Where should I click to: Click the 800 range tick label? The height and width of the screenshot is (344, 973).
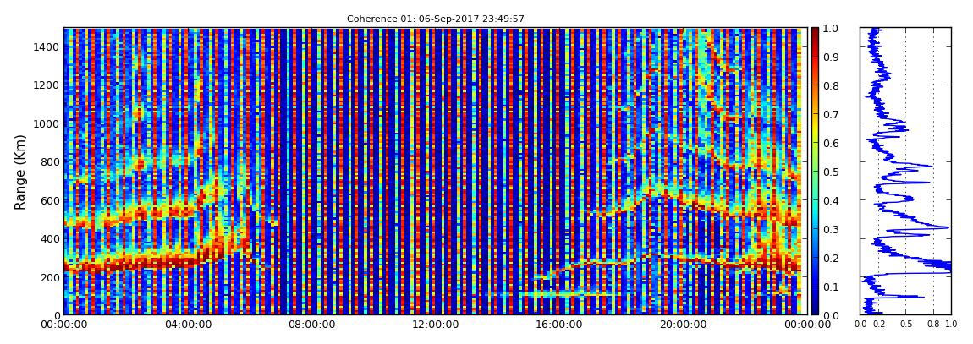(50, 161)
